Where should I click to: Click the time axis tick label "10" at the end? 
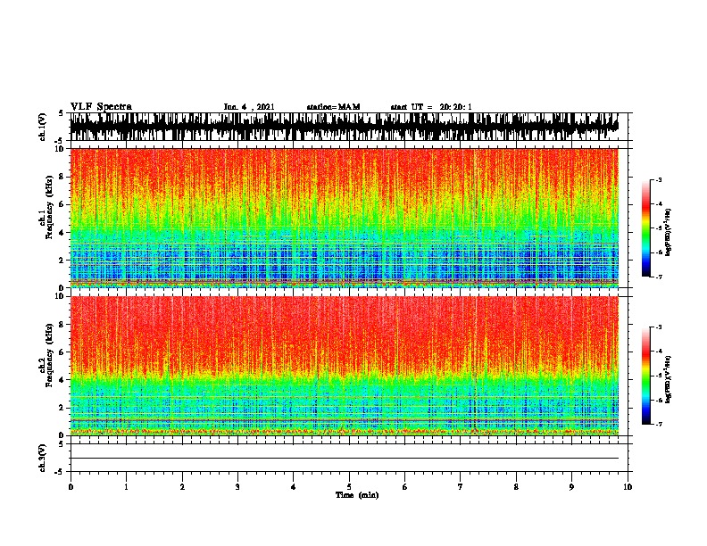[x=628, y=487]
